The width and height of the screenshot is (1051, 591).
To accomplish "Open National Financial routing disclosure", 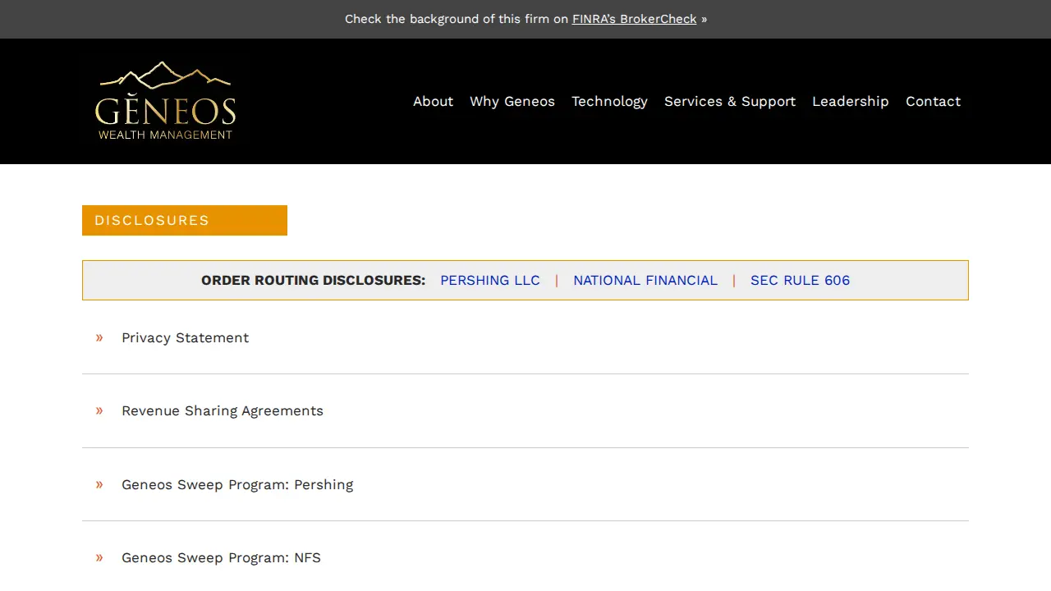I will tap(645, 280).
